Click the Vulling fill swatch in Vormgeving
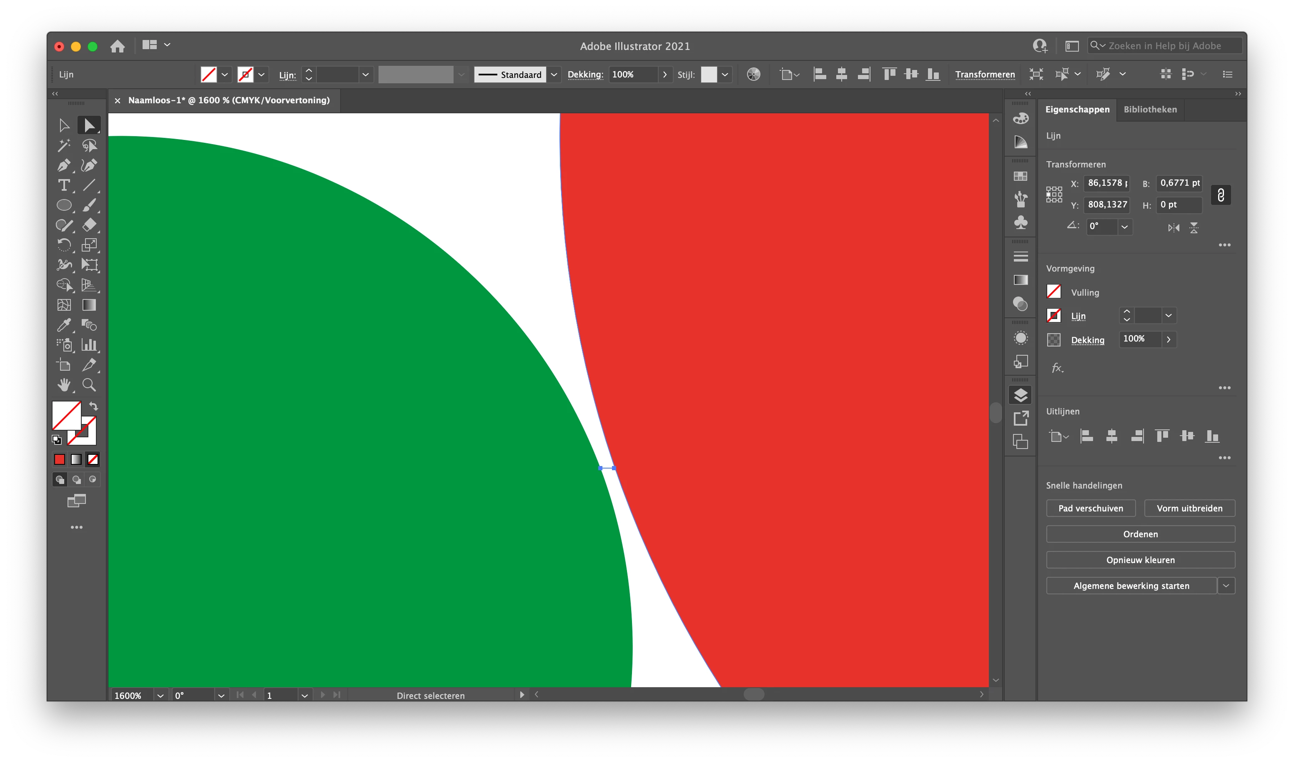Screen dimensions: 1294x763 [1053, 292]
